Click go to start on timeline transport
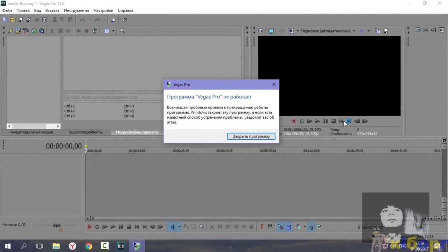This screenshot has height=252, width=448. pyautogui.click(x=137, y=227)
